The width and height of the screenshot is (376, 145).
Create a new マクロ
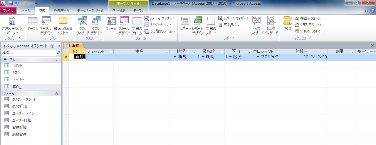click(287, 24)
